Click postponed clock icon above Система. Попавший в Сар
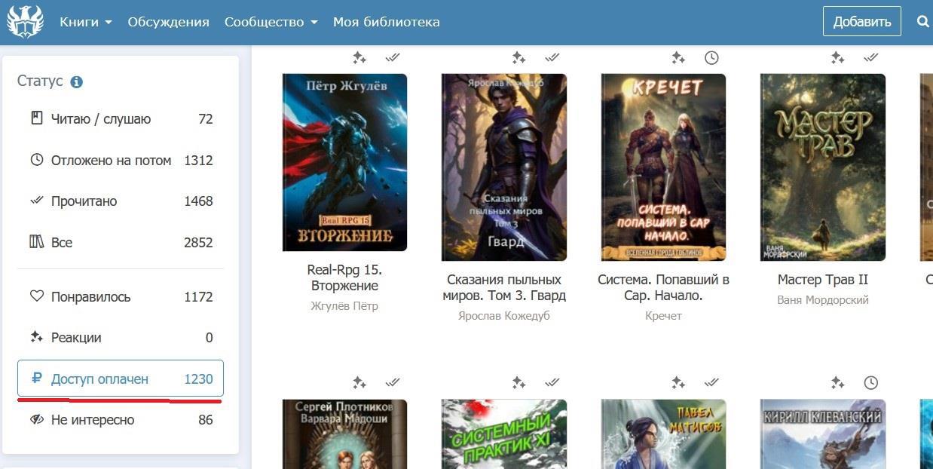933x469 pixels. click(x=711, y=58)
